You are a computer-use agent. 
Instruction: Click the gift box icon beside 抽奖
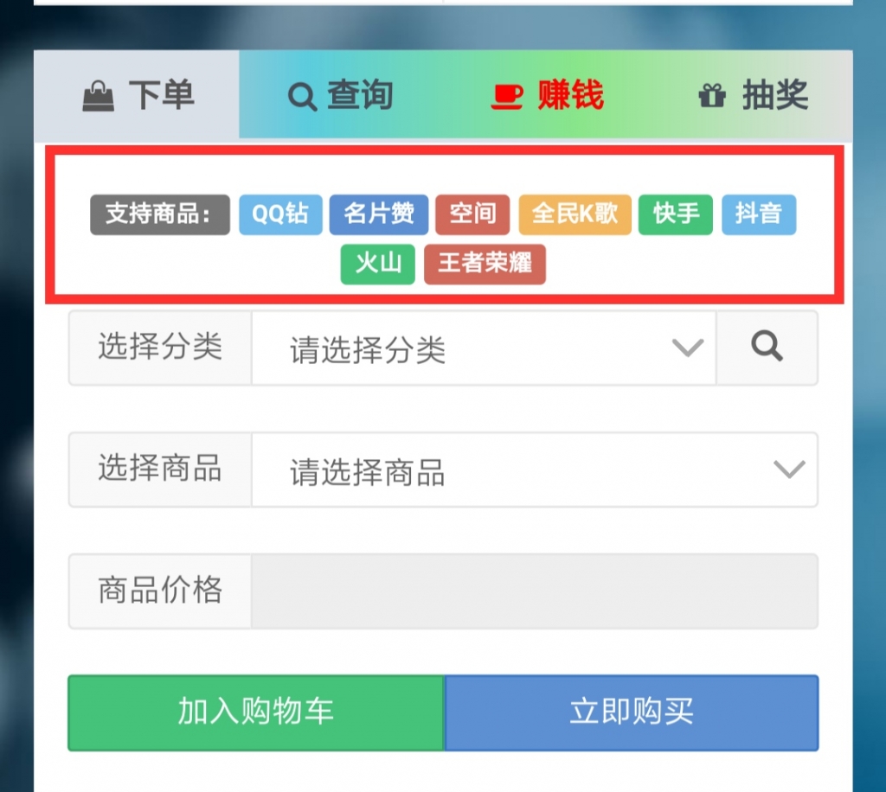[712, 95]
